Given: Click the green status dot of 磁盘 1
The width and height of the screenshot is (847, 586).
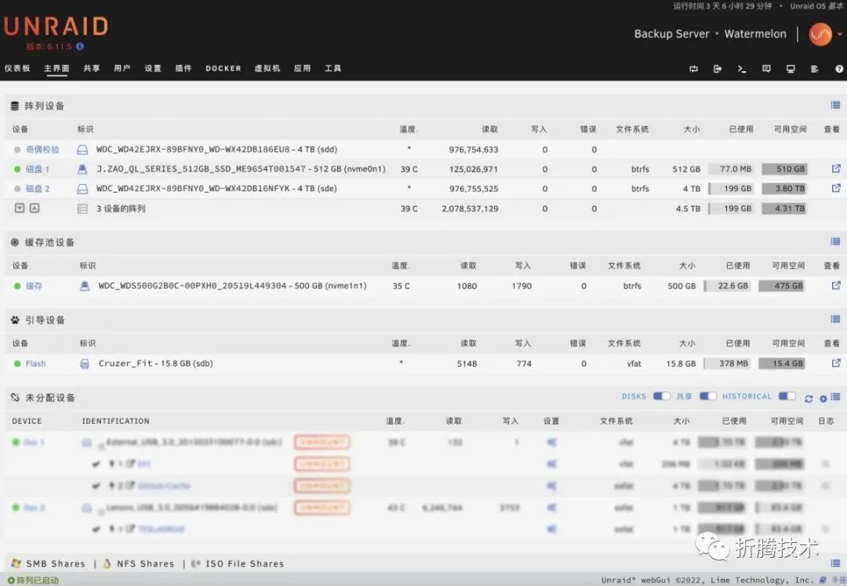Looking at the screenshot, I should click(17, 169).
